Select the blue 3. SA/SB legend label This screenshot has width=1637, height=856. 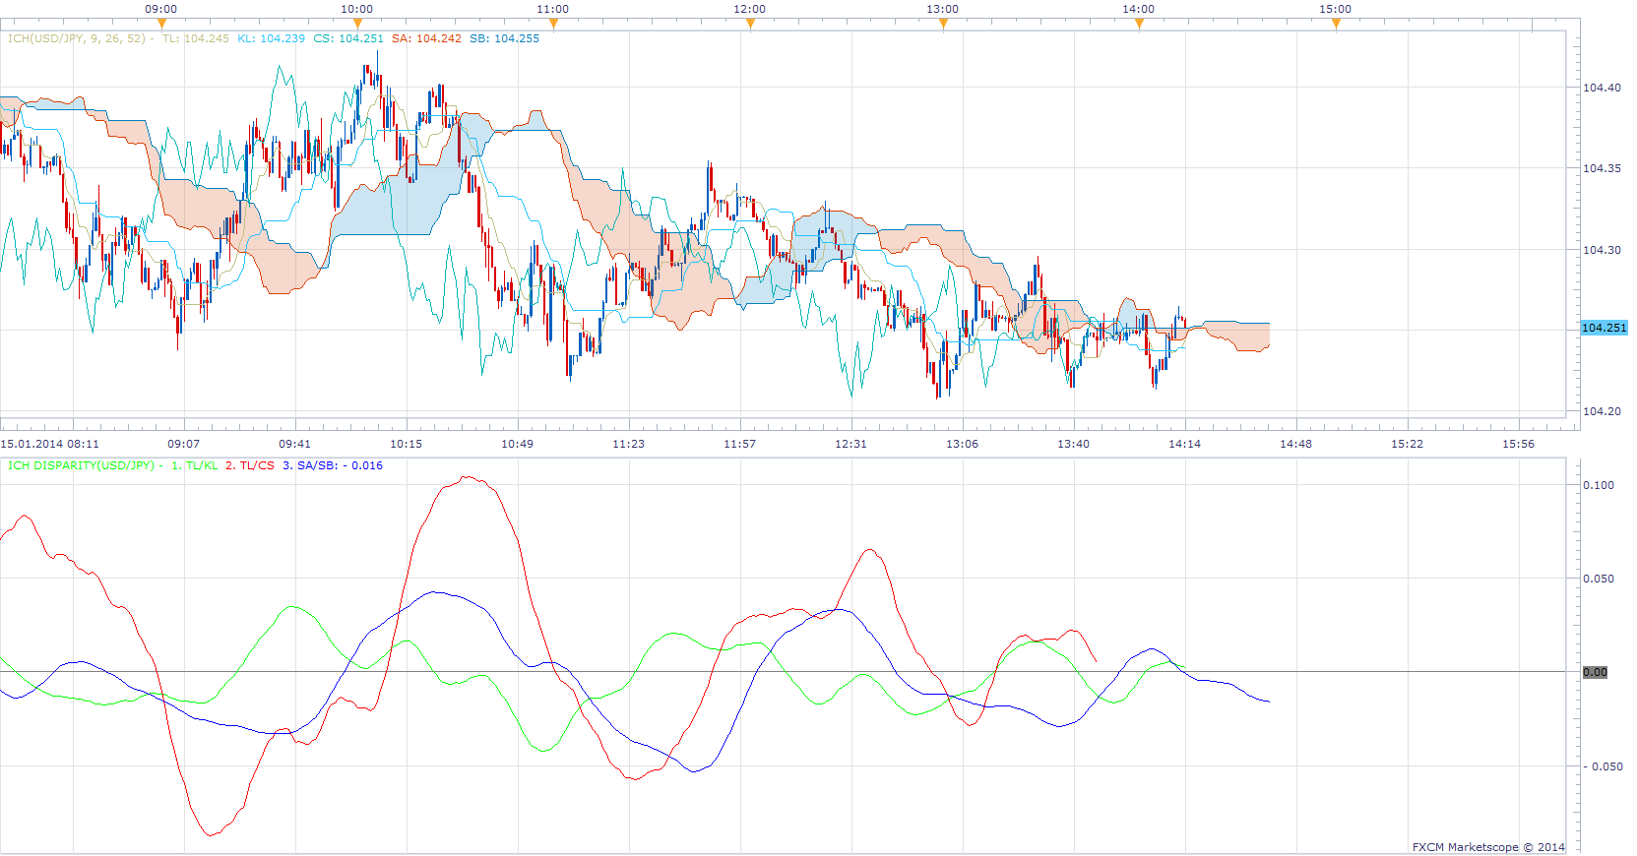pyautogui.click(x=311, y=465)
